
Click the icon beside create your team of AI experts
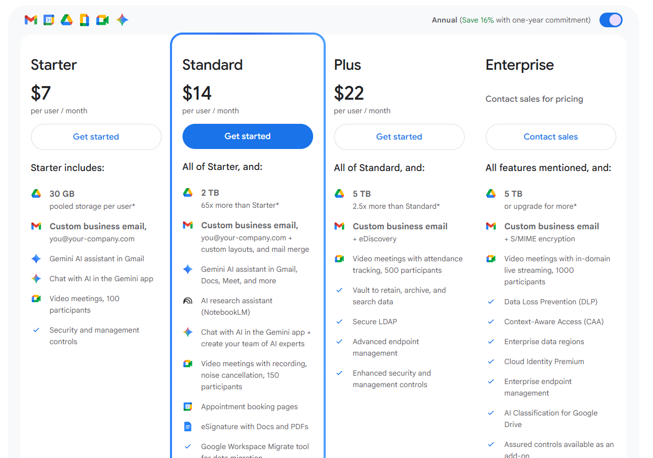(x=188, y=332)
